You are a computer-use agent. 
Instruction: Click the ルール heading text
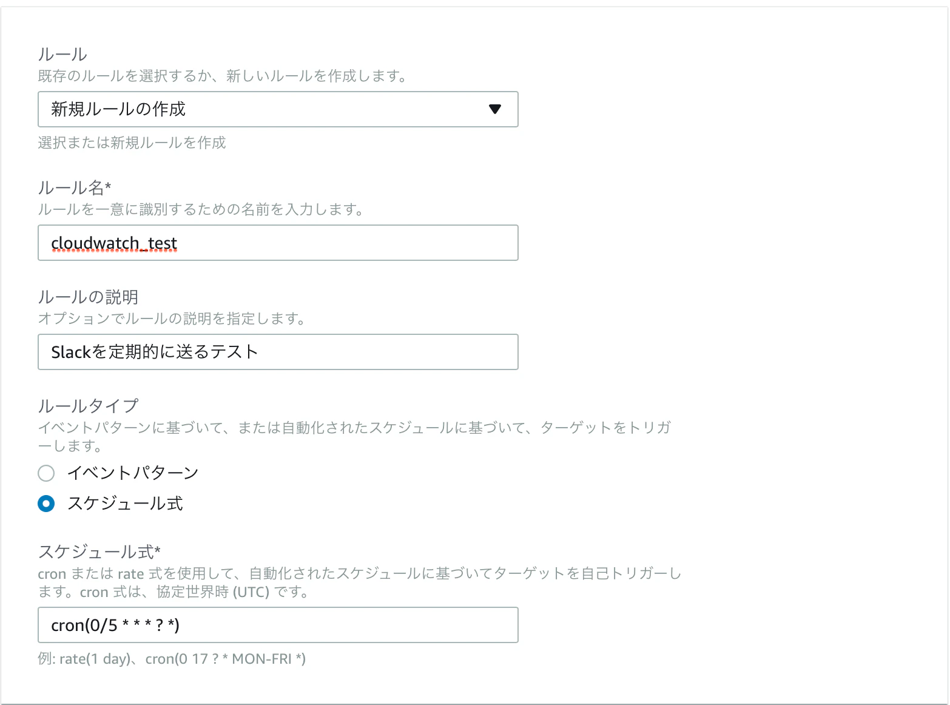pos(62,54)
